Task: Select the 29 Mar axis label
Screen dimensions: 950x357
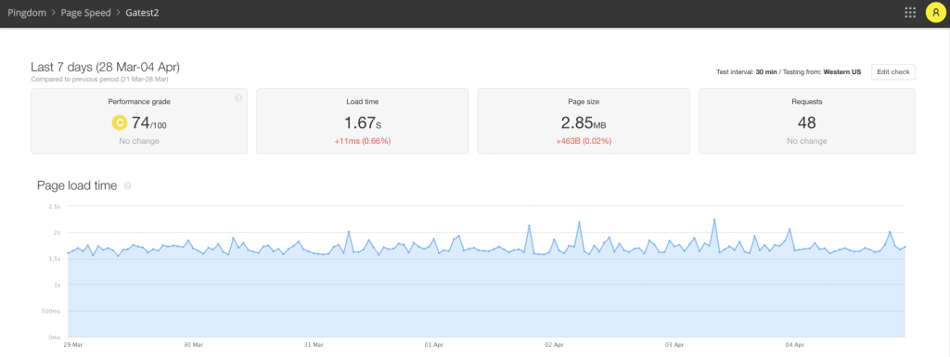Action: tap(72, 345)
